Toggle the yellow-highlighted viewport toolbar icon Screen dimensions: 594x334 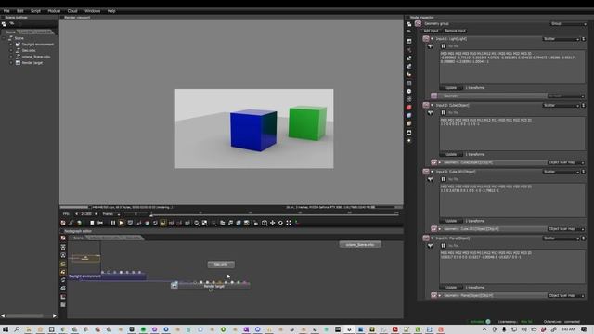pos(163,223)
